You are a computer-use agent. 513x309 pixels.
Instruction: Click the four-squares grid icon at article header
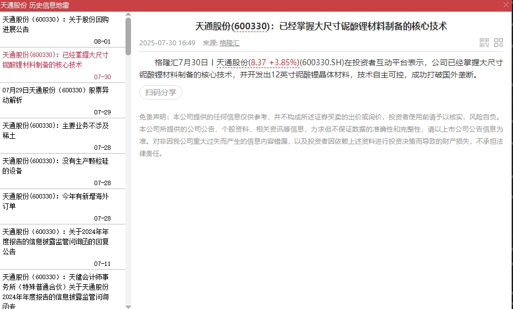499,43
